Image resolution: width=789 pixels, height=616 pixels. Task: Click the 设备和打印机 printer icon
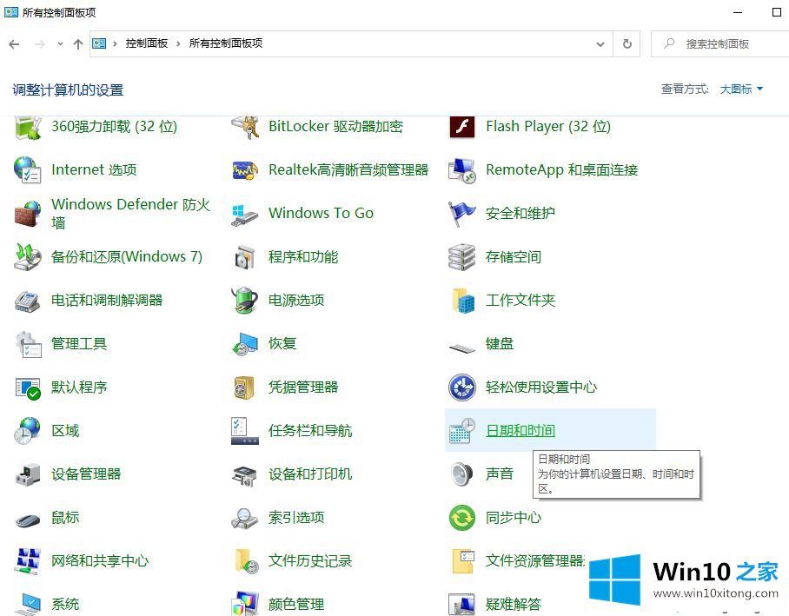tap(245, 475)
